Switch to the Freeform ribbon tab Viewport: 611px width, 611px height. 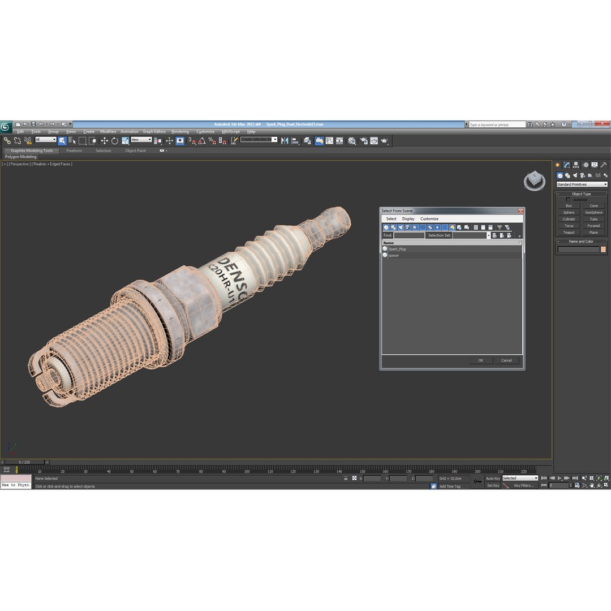coord(74,151)
